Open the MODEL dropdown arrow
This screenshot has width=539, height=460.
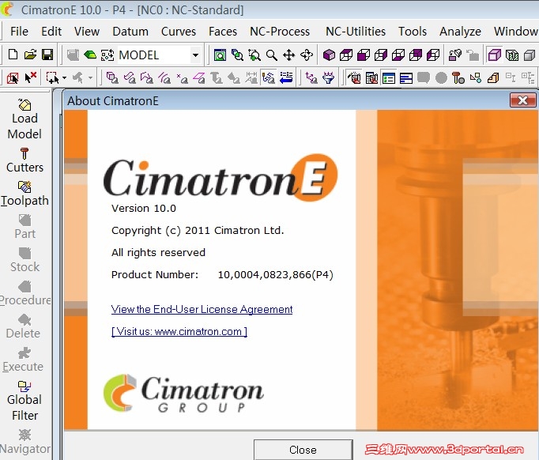pos(195,55)
